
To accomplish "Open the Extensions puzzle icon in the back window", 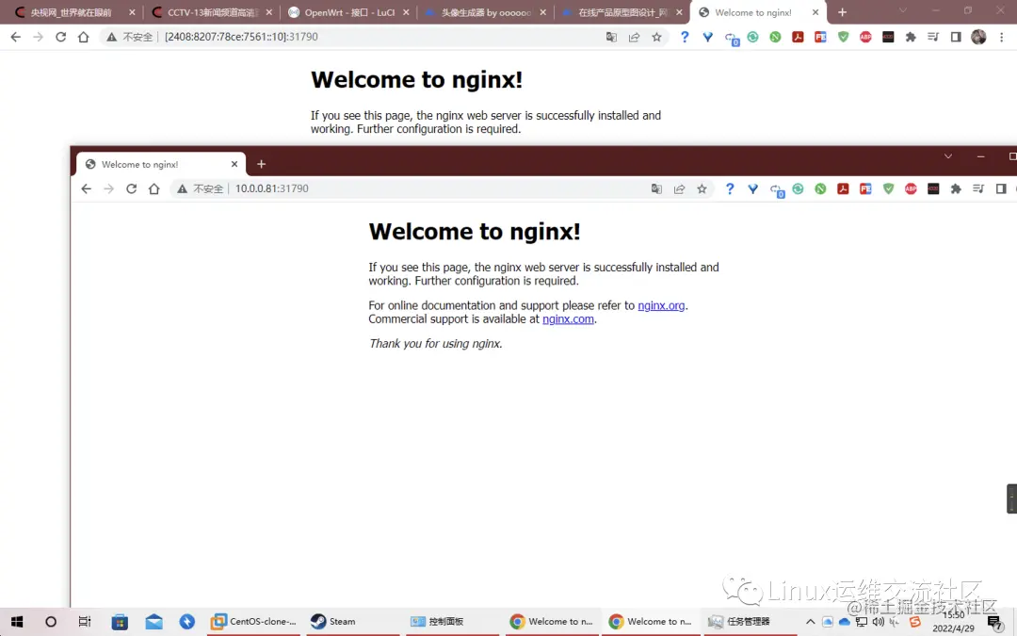I will coord(911,37).
